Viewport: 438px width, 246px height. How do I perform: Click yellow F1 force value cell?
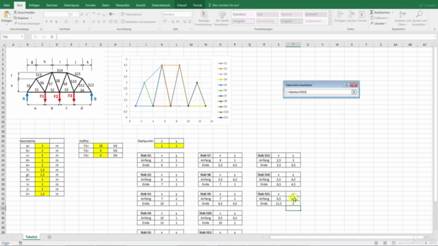tap(101, 146)
